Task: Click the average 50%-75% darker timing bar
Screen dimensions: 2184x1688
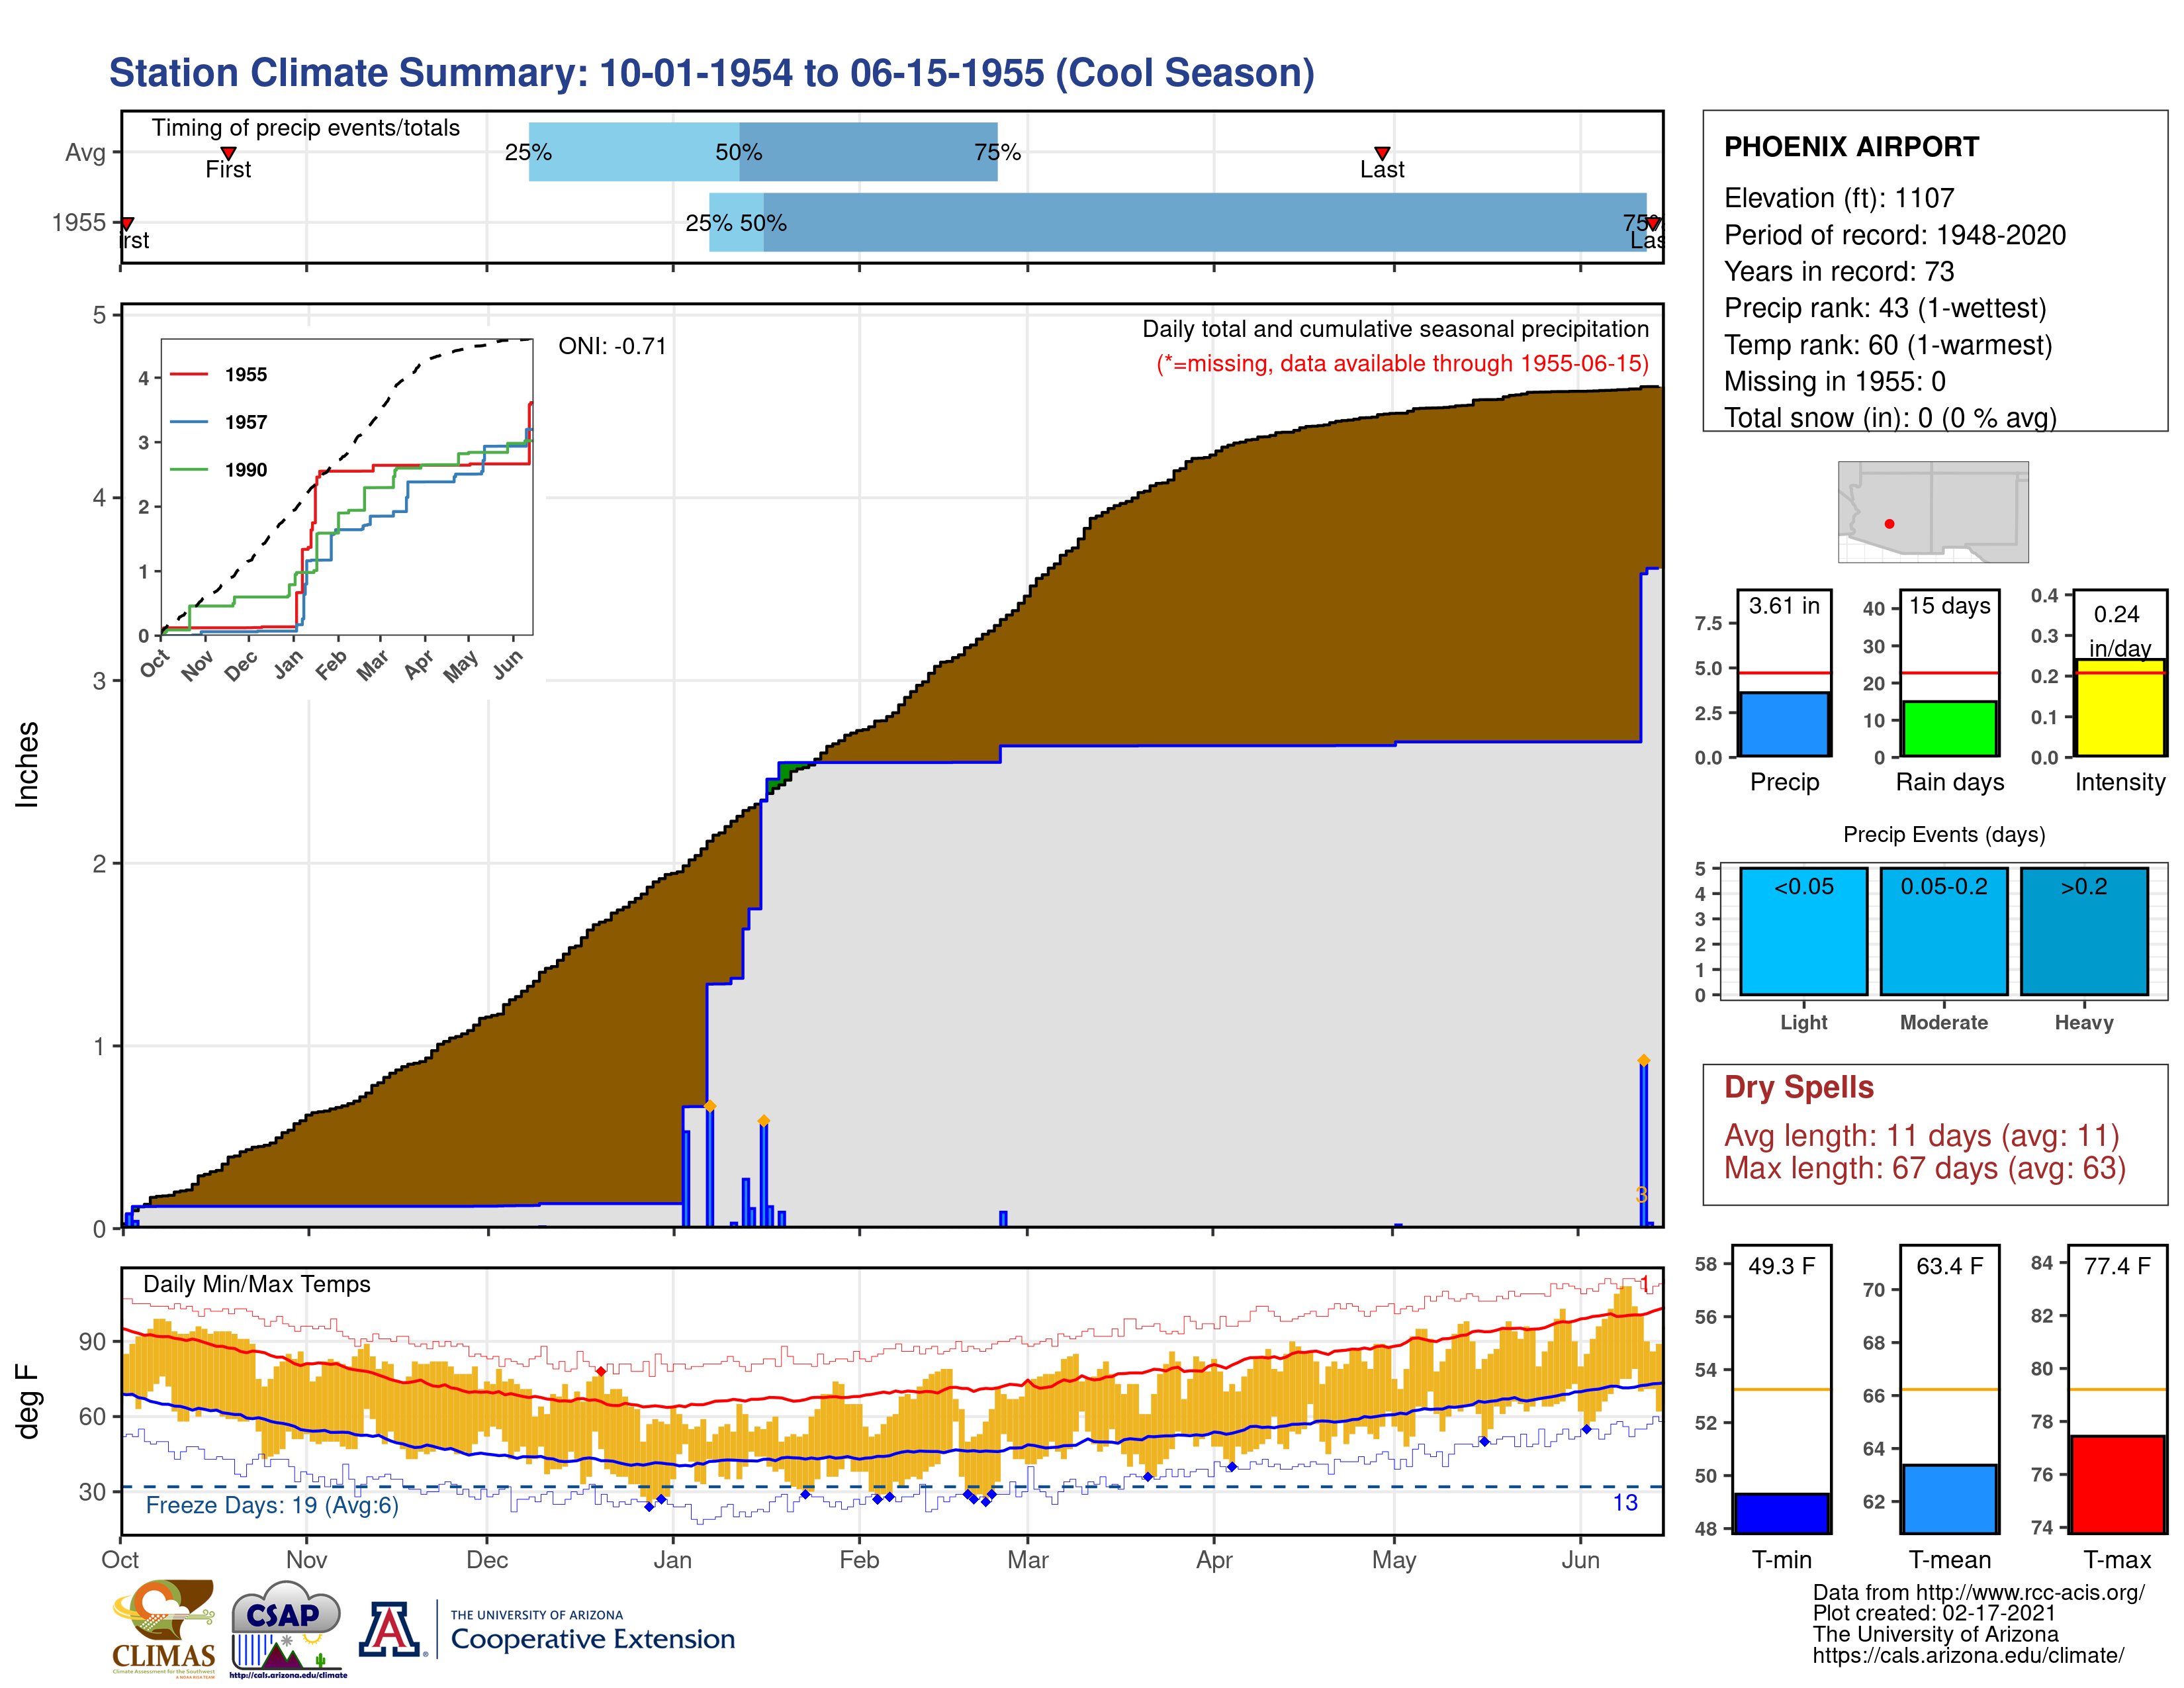Action: click(x=868, y=152)
